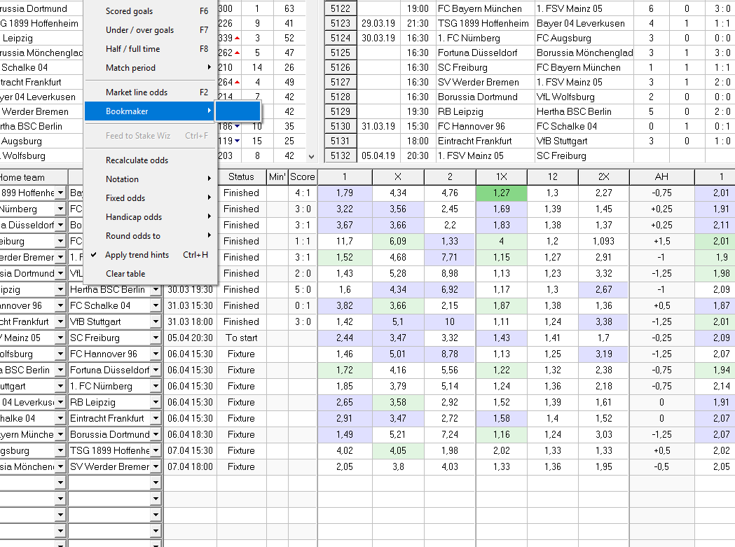Viewport: 735px width, 547px height.
Task: Select match ID 5130 row header
Action: 341,126
